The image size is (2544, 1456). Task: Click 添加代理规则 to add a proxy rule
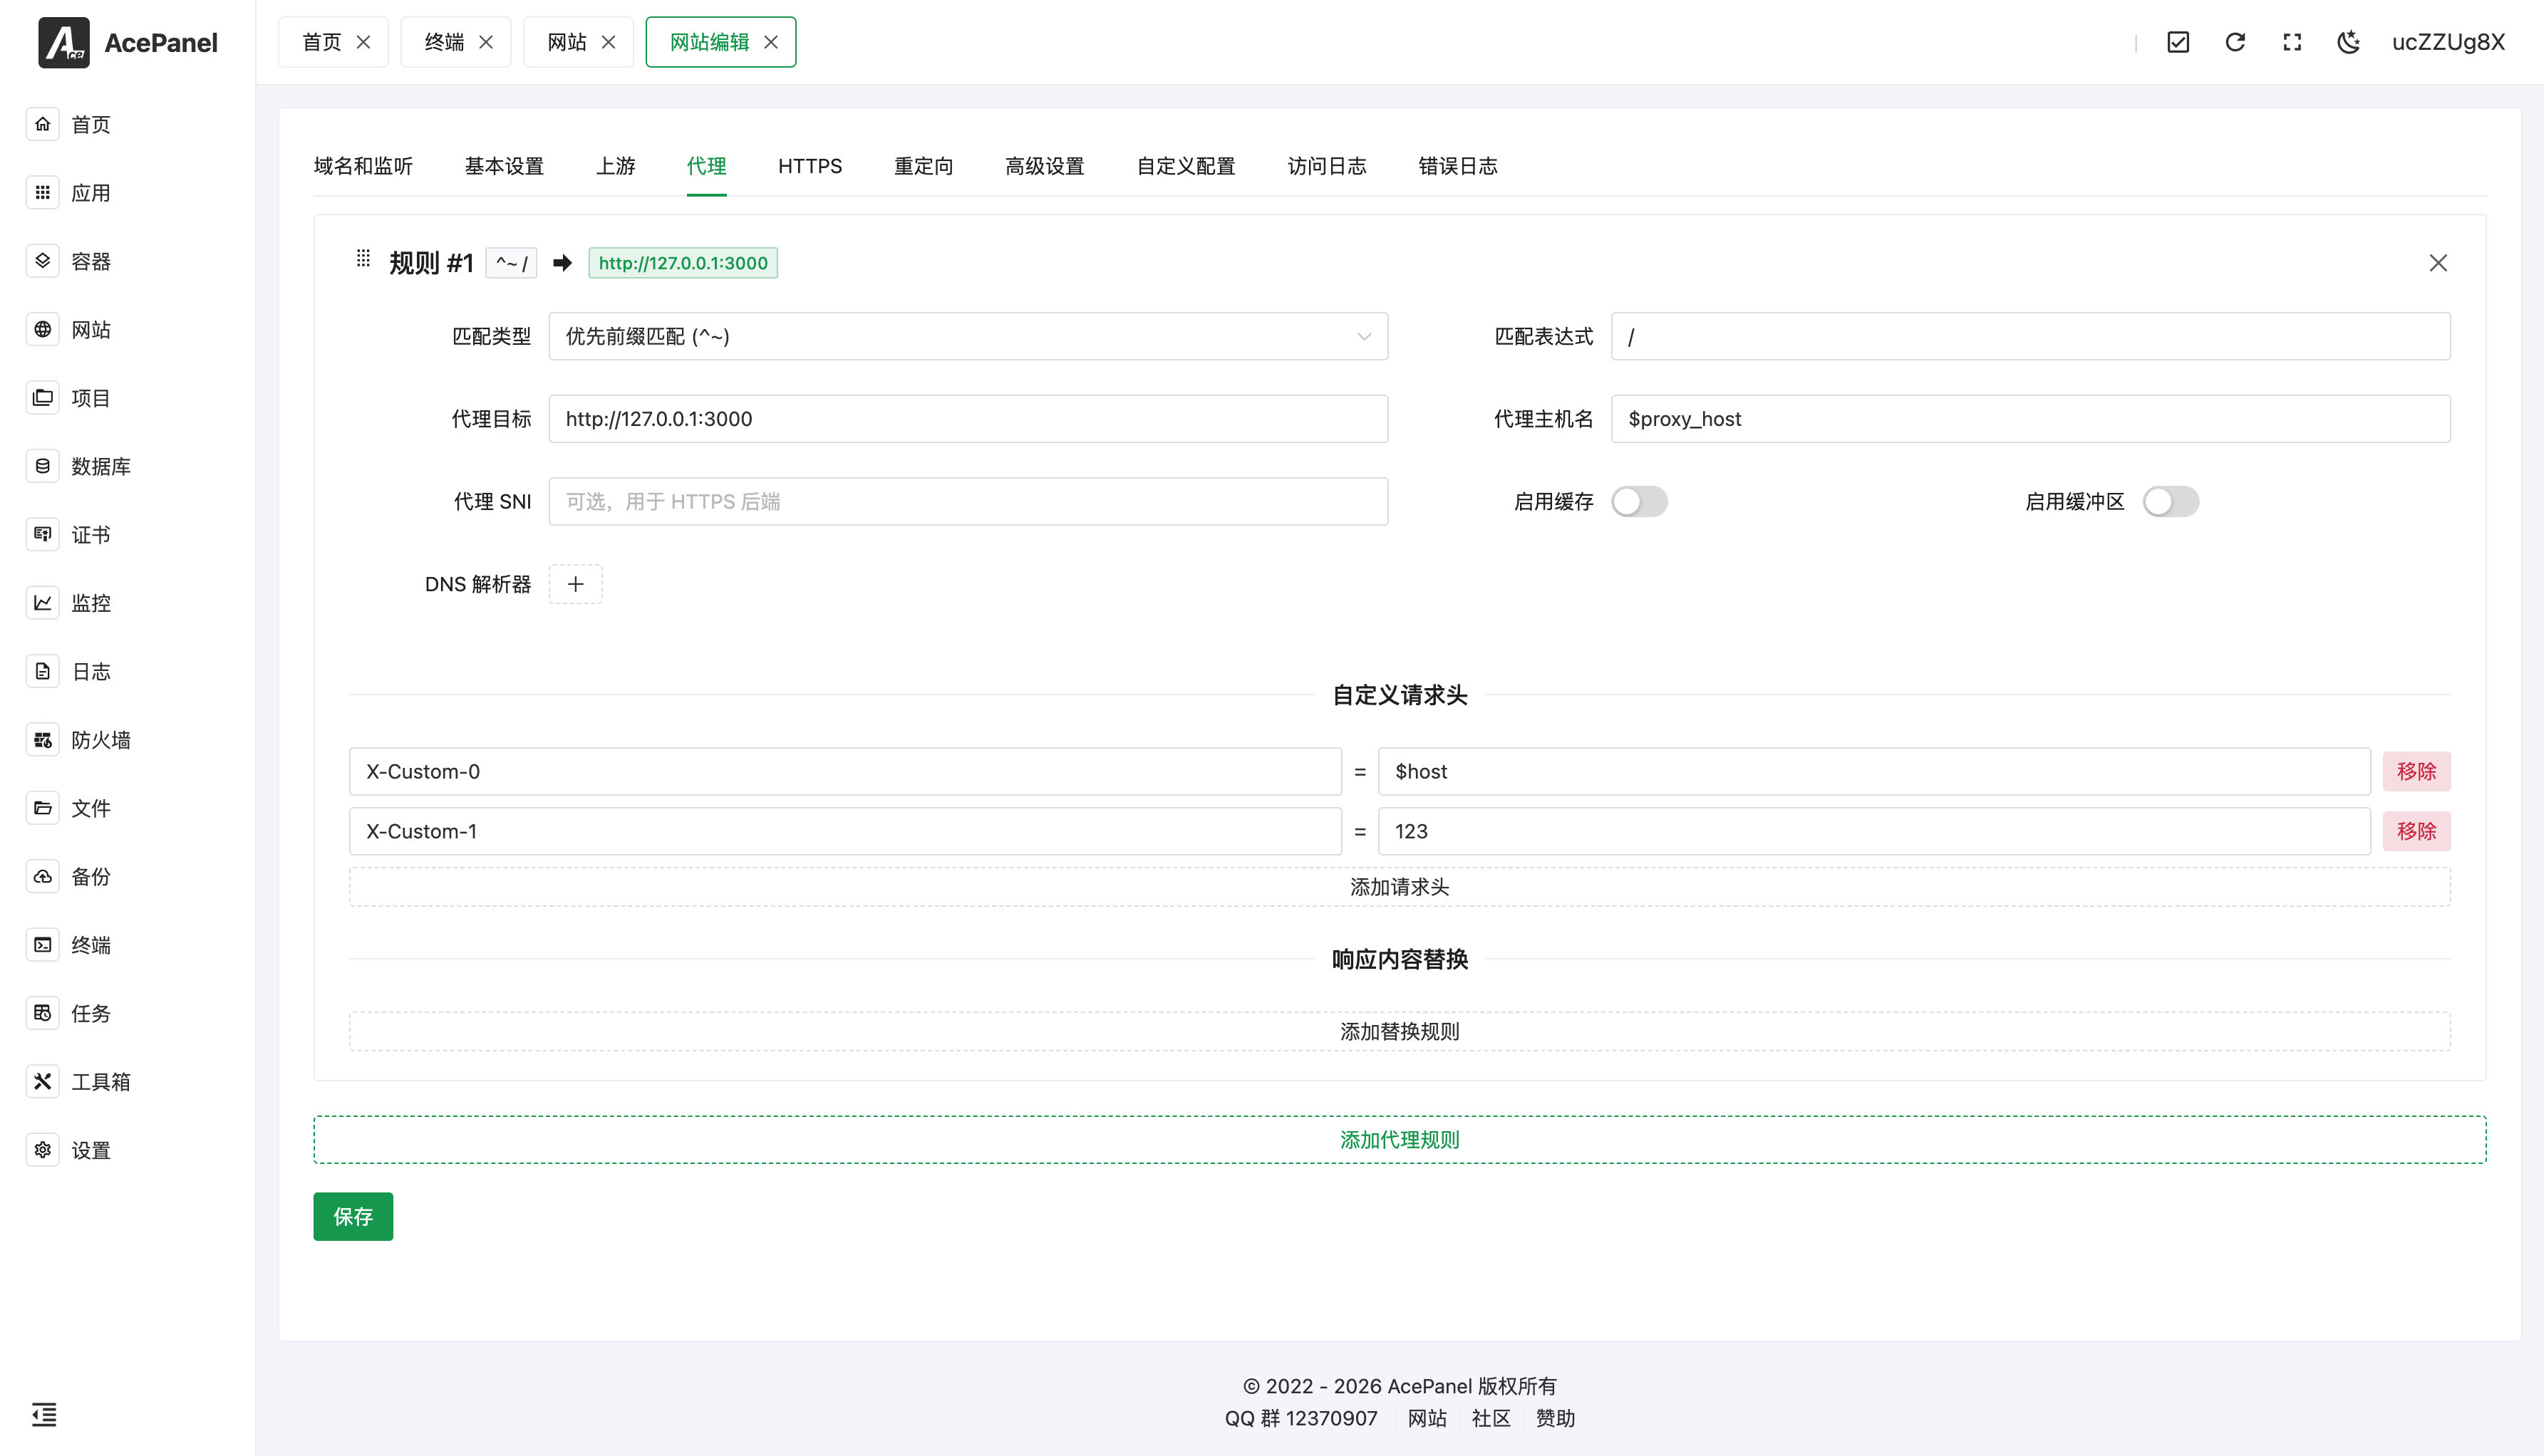tap(1399, 1139)
